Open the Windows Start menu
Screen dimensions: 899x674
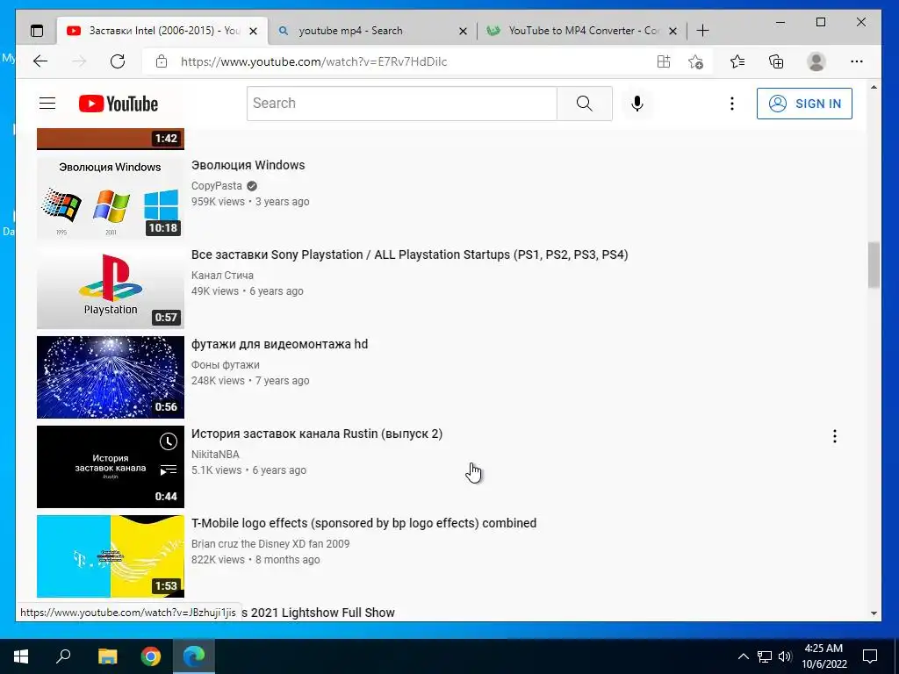pyautogui.click(x=21, y=656)
